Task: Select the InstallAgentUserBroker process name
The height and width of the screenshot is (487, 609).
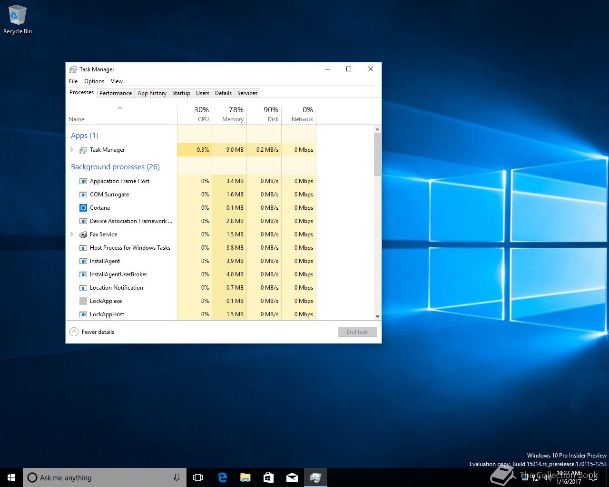Action: [x=118, y=274]
